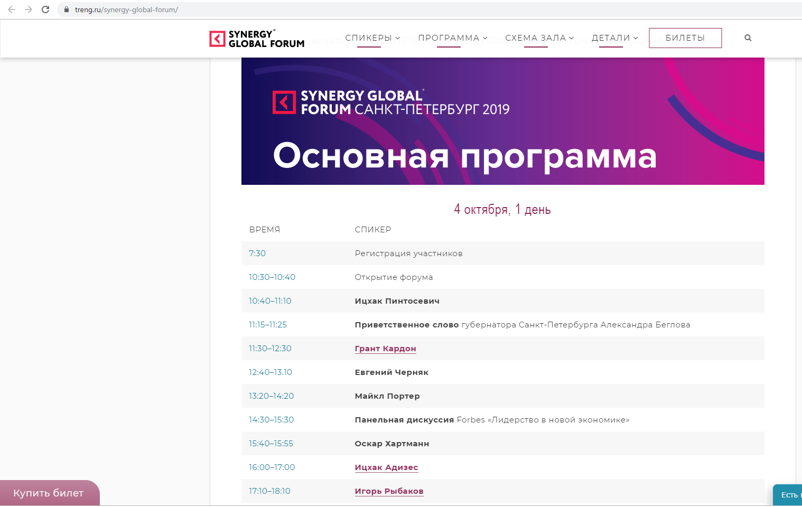Click the Synergy Global Forum header logo
802x507 pixels.
click(x=257, y=39)
